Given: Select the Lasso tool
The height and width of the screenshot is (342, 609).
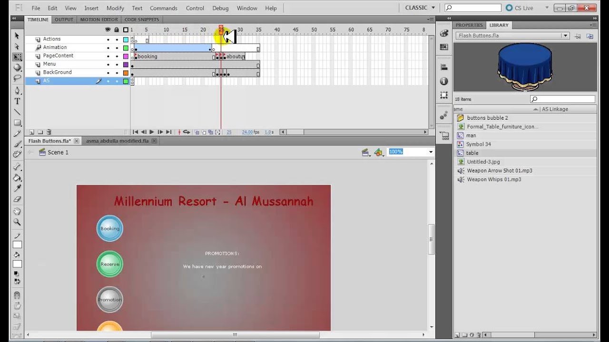Looking at the screenshot, I should (17, 78).
